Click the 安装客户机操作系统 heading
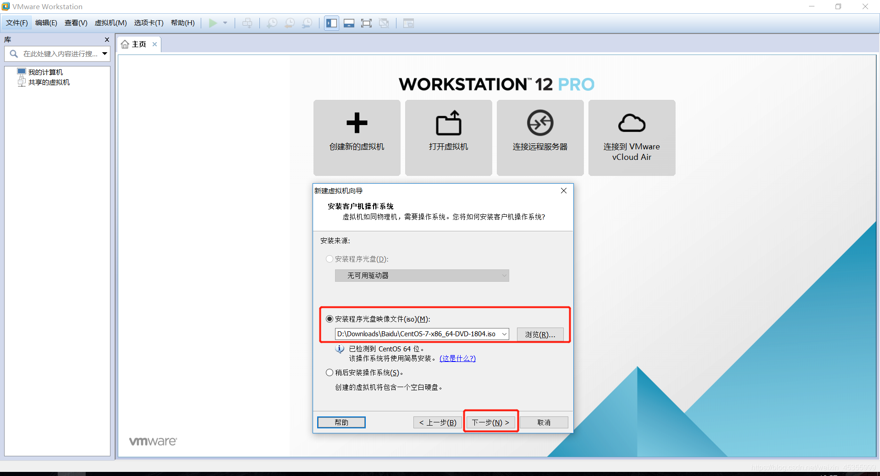The image size is (880, 476). [x=361, y=206]
